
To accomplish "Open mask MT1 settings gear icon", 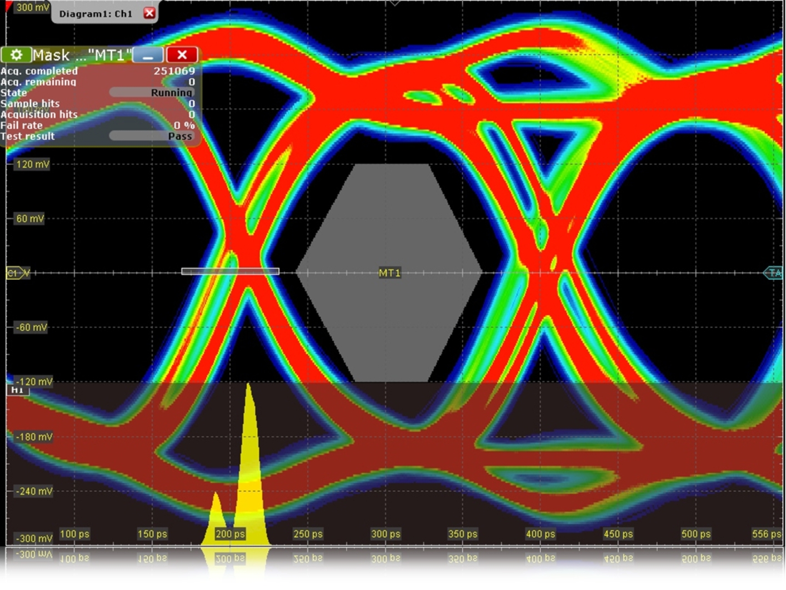I will (16, 55).
